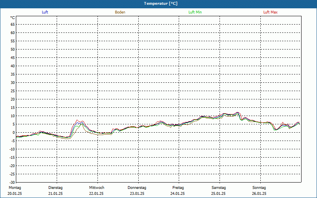
Task: Click the 'Boden' legend label
Action: coord(120,12)
